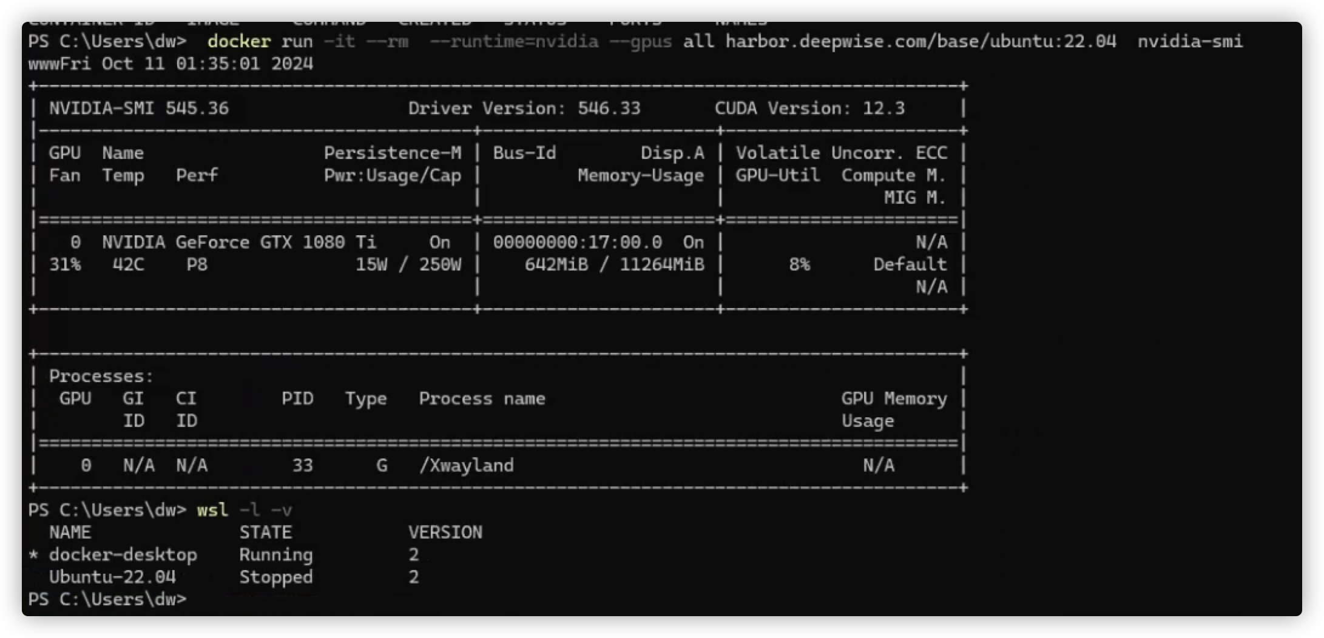Click the 'wsl' command word

[212, 511]
